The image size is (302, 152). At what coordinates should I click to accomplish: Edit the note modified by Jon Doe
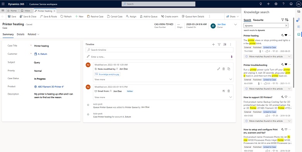click(218, 69)
